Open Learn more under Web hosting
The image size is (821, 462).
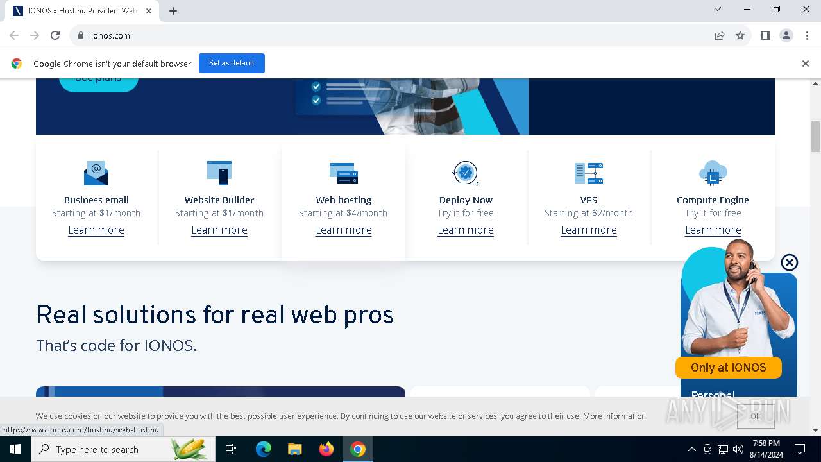(344, 230)
